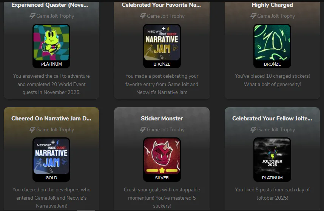Select the Highly Charged green trophy image
The height and width of the screenshot is (211, 324).
click(272, 43)
